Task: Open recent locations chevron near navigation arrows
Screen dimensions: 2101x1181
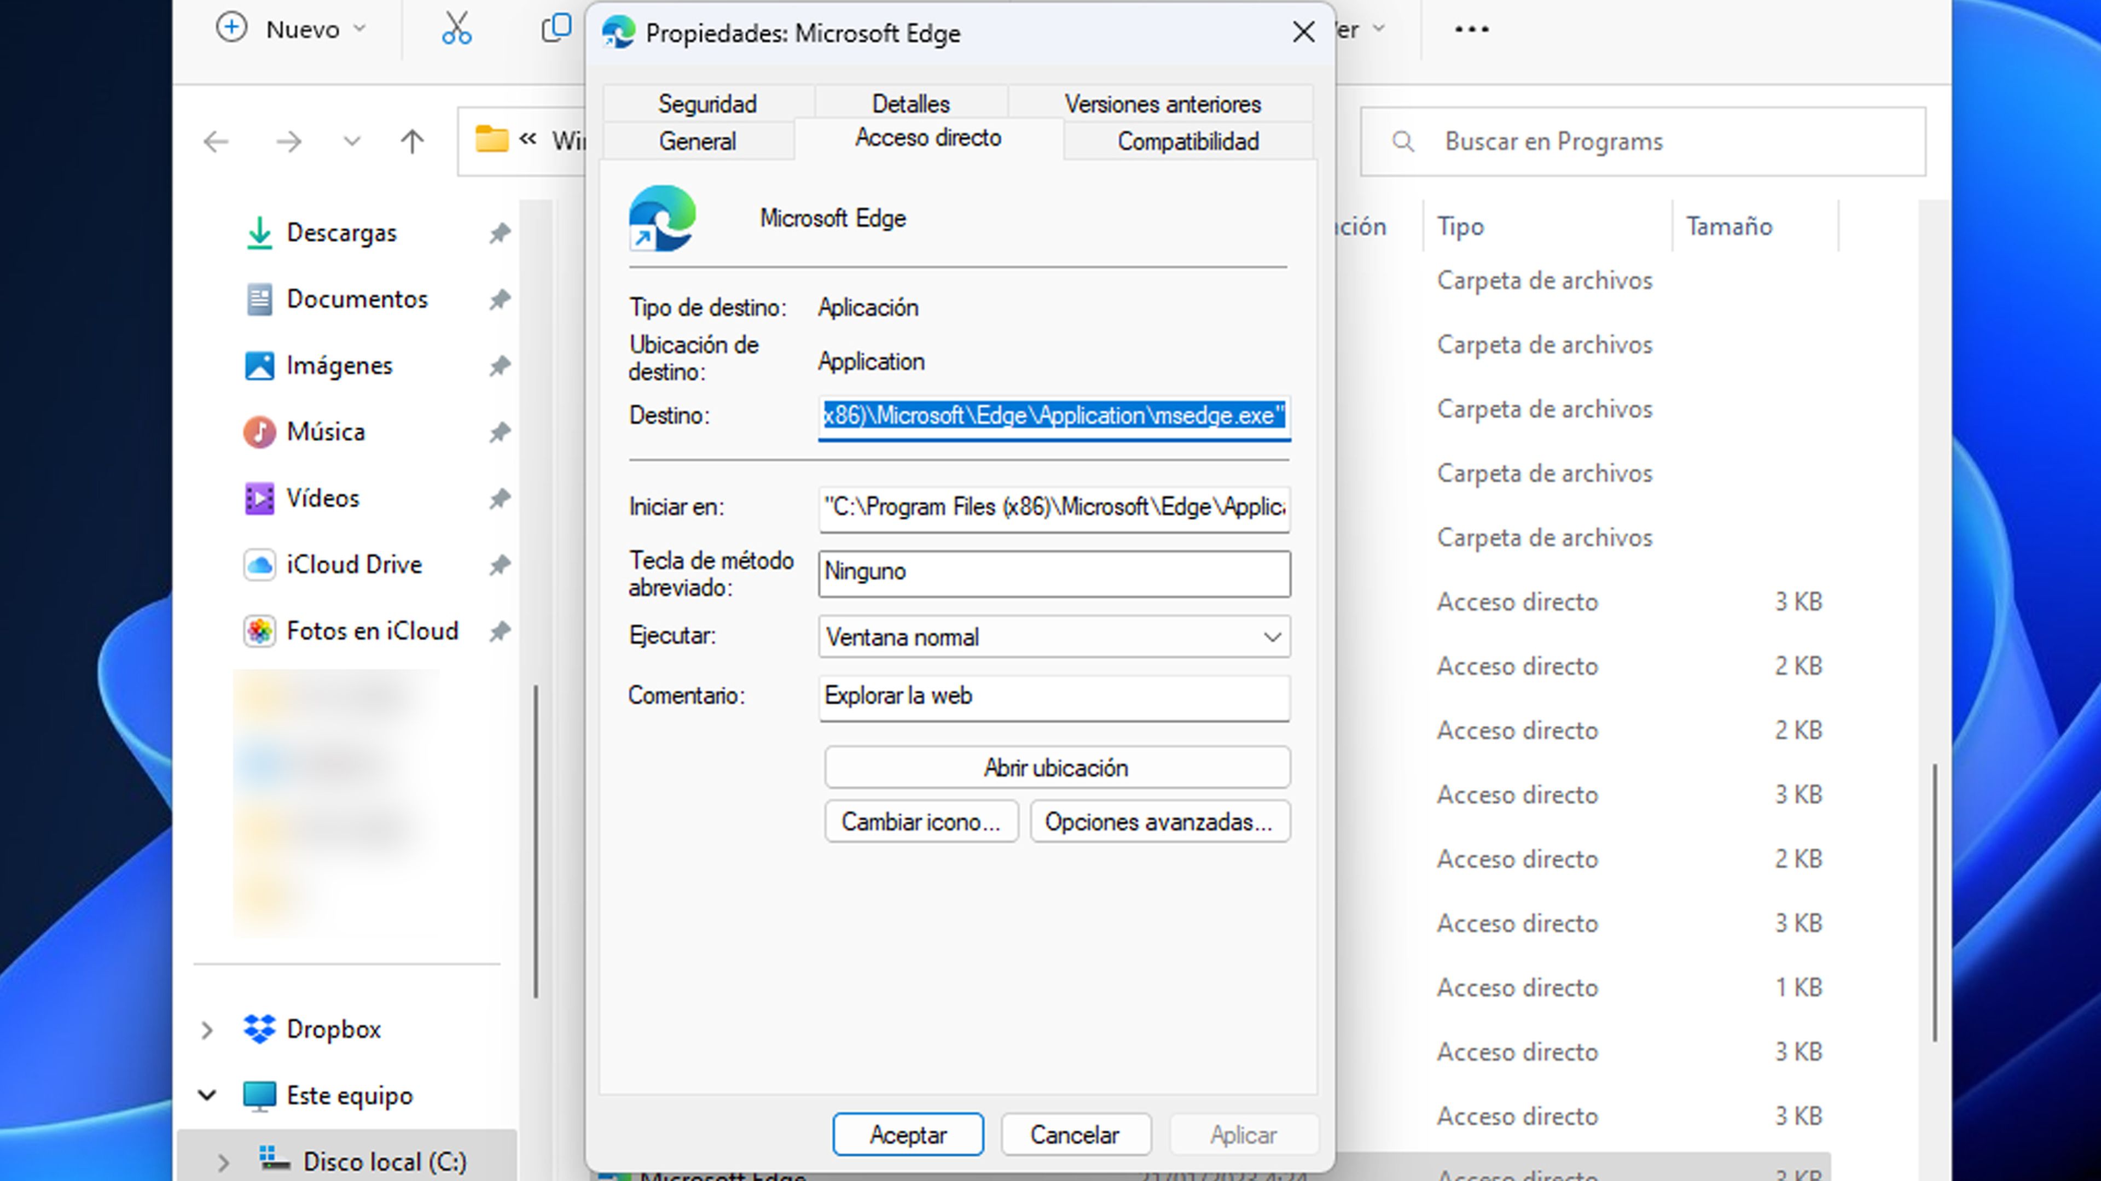Action: [351, 142]
